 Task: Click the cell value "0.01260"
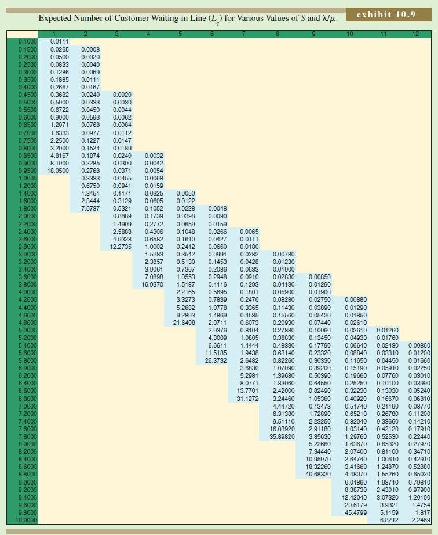pos(388,330)
